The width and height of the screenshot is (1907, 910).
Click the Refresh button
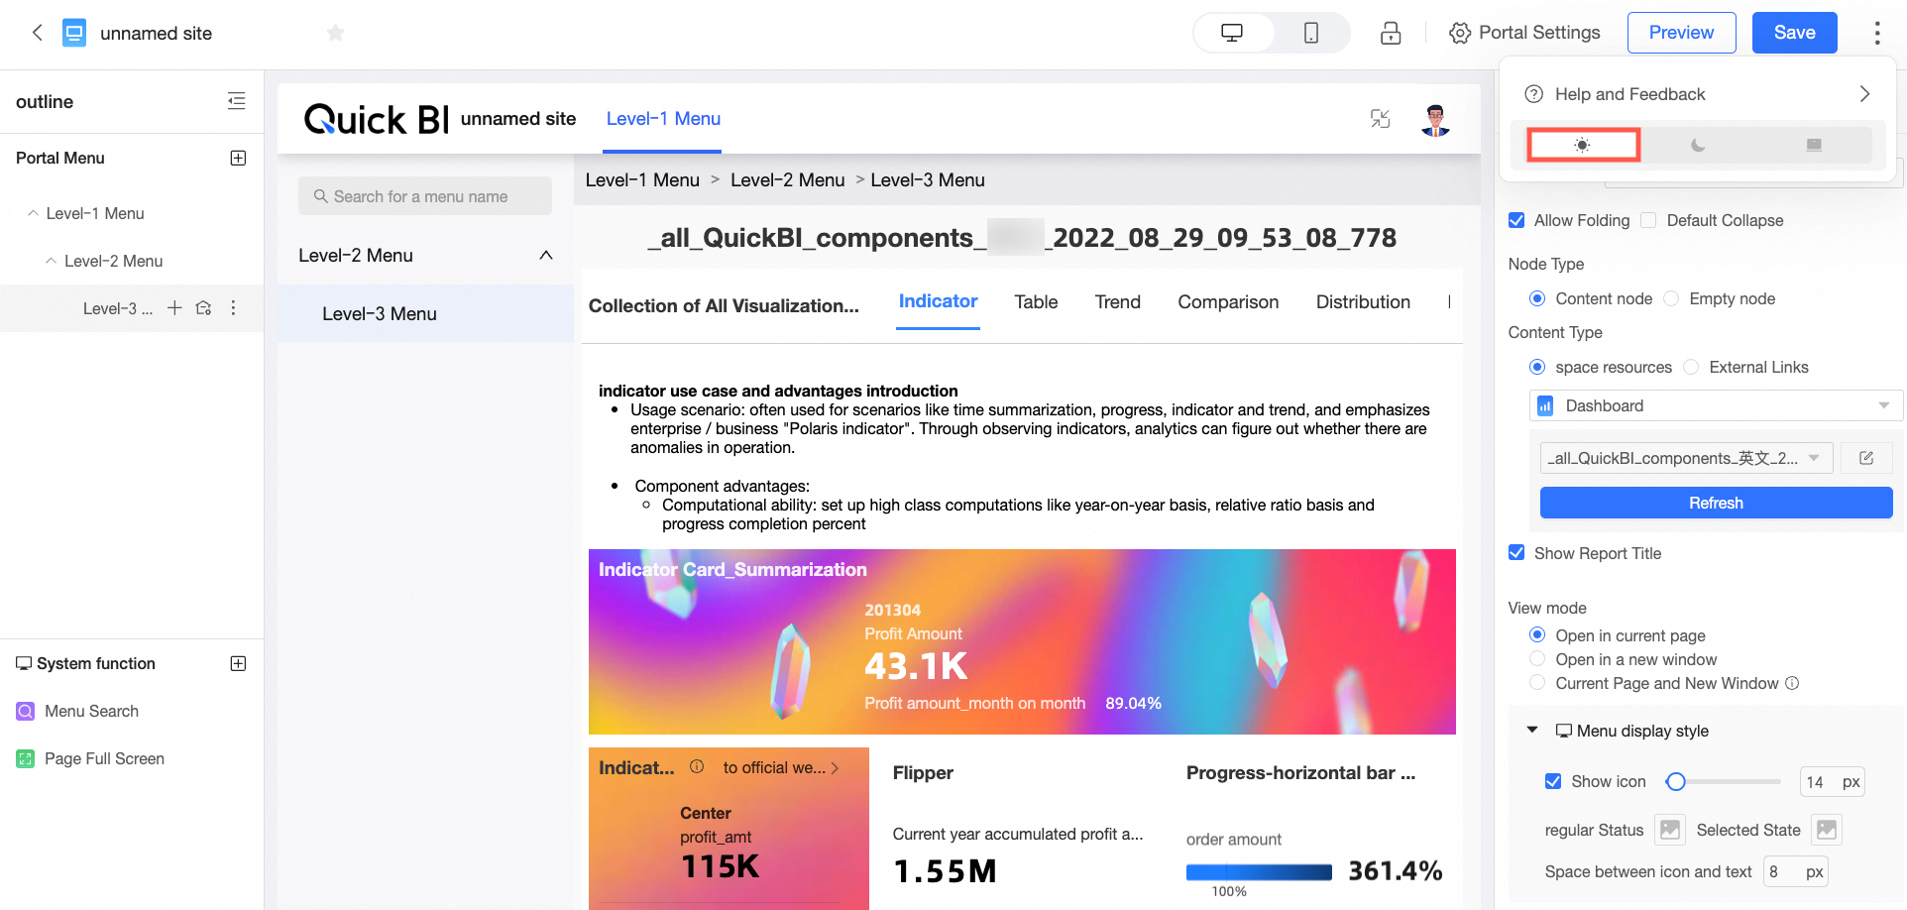(x=1716, y=503)
